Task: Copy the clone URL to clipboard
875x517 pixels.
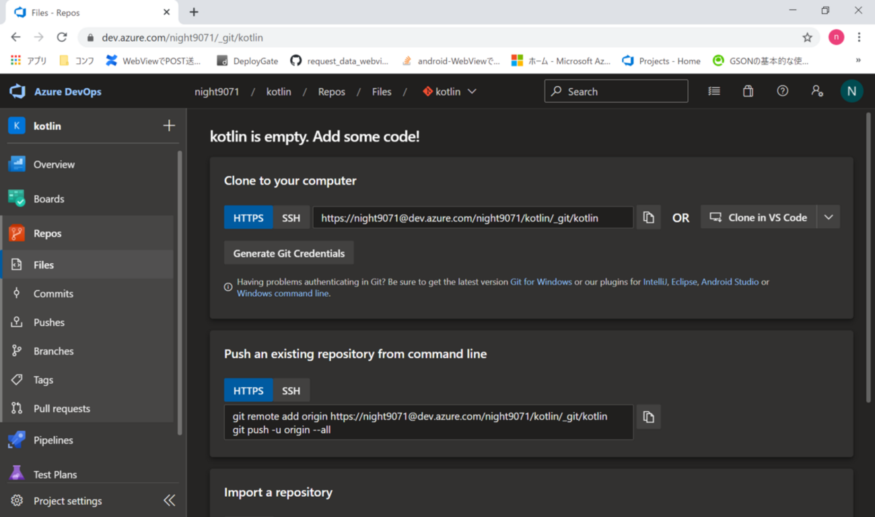Action: (x=648, y=217)
